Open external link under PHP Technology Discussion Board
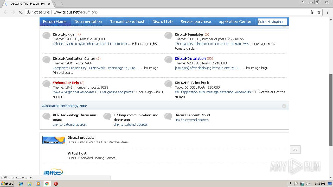The height and width of the screenshot is (187, 333). tap(70, 124)
